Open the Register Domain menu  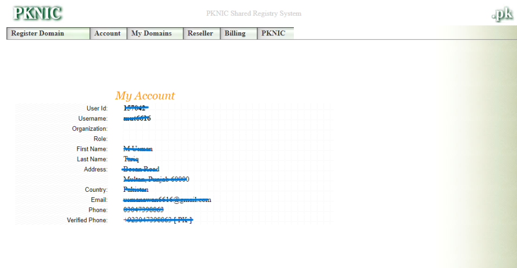[x=38, y=33]
